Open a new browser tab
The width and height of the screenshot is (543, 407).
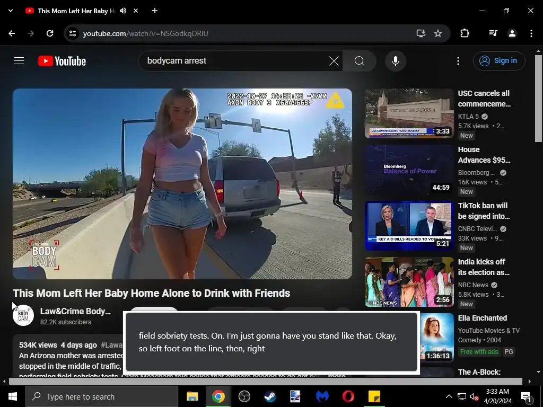pyautogui.click(x=155, y=11)
